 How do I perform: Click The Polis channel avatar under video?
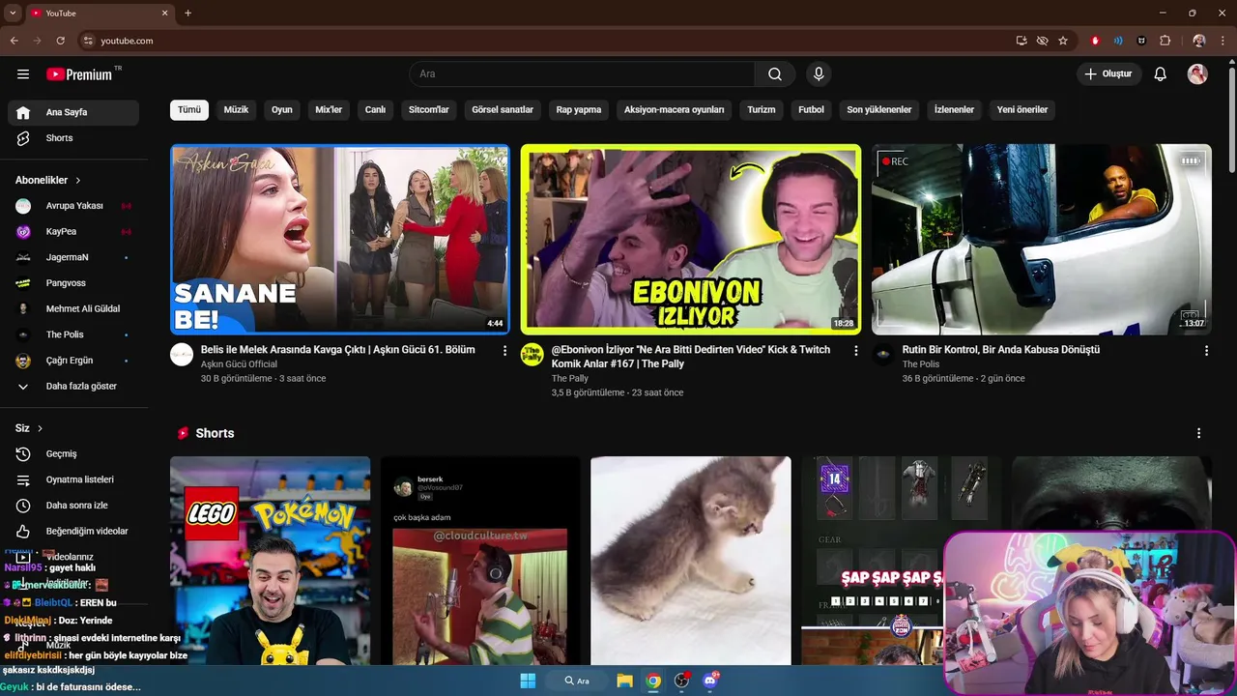point(882,355)
